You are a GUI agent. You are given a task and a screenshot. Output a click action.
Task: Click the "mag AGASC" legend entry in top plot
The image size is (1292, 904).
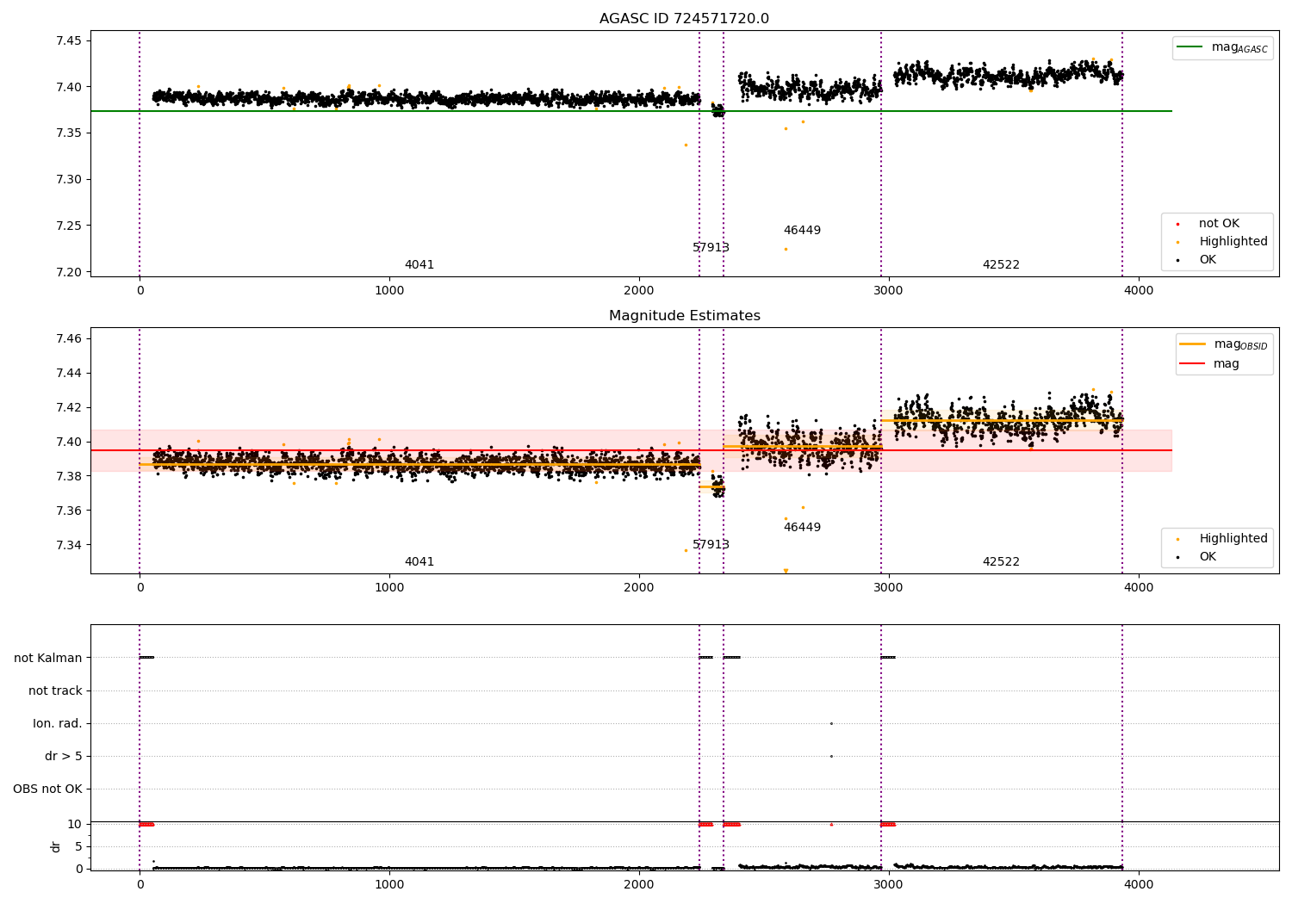[x=1223, y=47]
